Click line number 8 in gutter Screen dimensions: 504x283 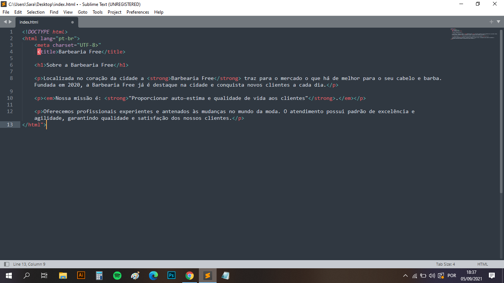pos(11,78)
